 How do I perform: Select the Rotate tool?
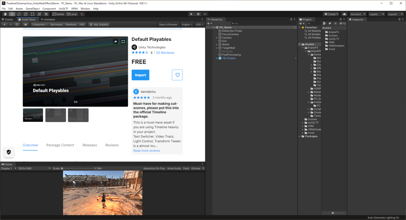(19, 14)
